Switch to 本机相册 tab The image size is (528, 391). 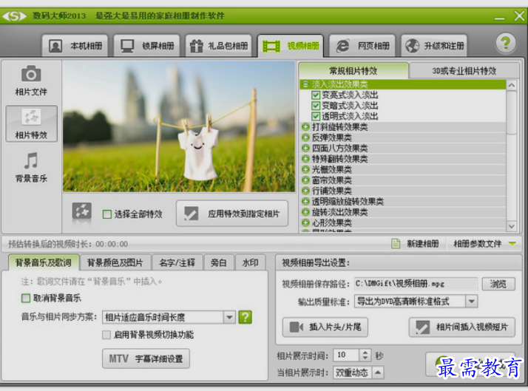coord(75,45)
